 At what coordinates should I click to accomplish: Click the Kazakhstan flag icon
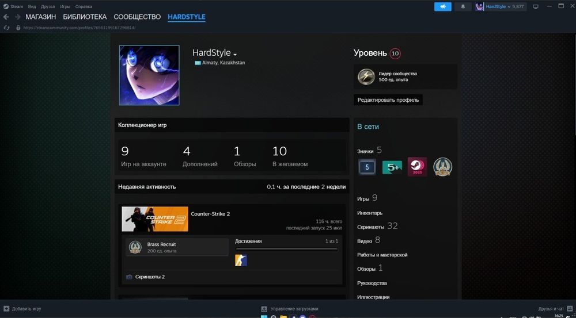tap(198, 63)
